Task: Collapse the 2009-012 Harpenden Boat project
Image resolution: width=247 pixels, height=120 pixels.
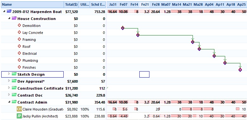Action: pyautogui.click(x=4, y=11)
